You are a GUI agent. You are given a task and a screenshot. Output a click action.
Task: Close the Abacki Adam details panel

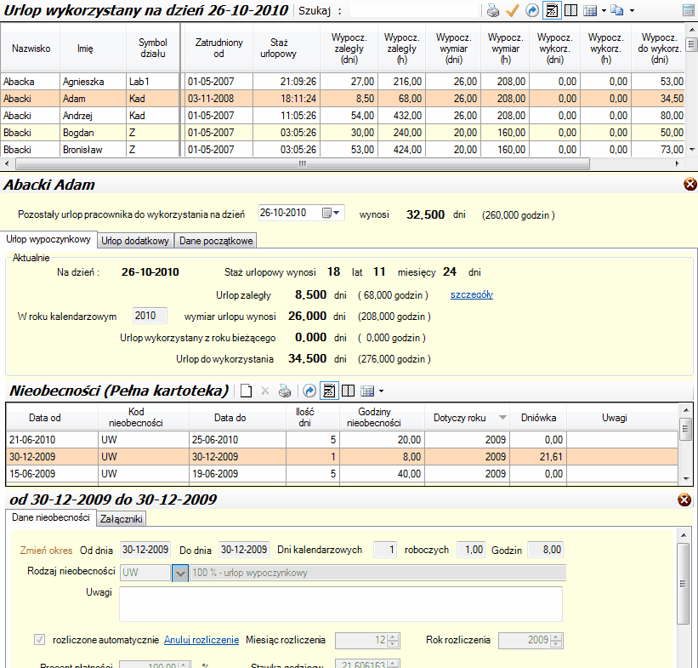pos(690,184)
